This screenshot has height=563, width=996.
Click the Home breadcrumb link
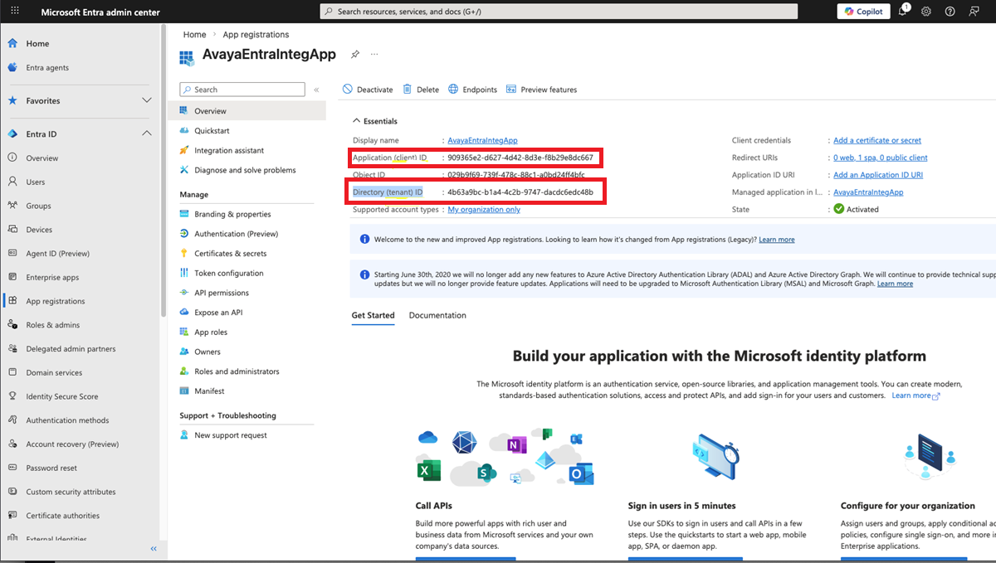[x=194, y=35]
